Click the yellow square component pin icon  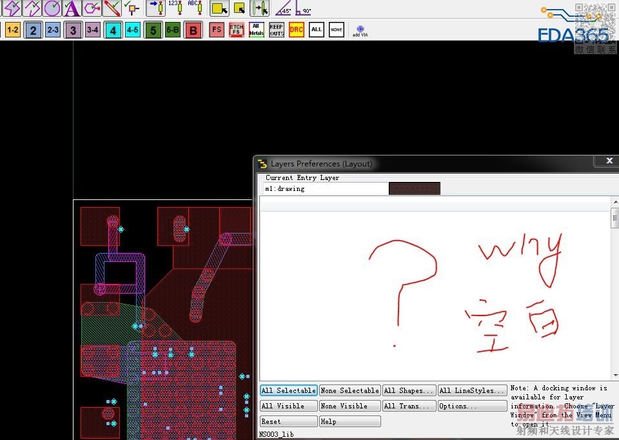click(132, 7)
